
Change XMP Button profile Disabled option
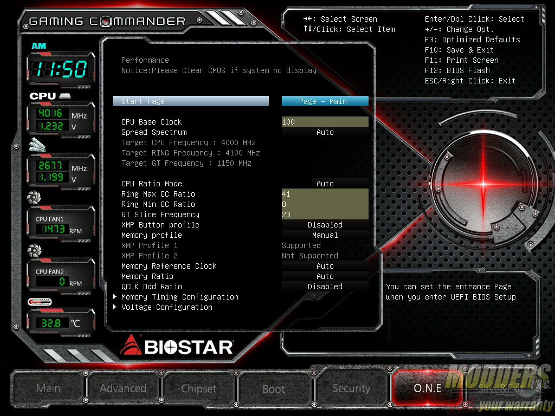325,225
